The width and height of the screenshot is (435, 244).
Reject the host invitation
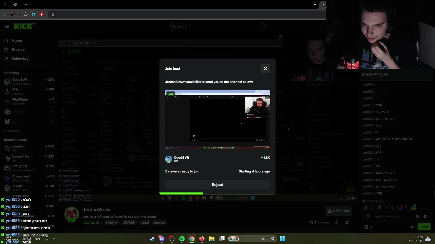217,185
